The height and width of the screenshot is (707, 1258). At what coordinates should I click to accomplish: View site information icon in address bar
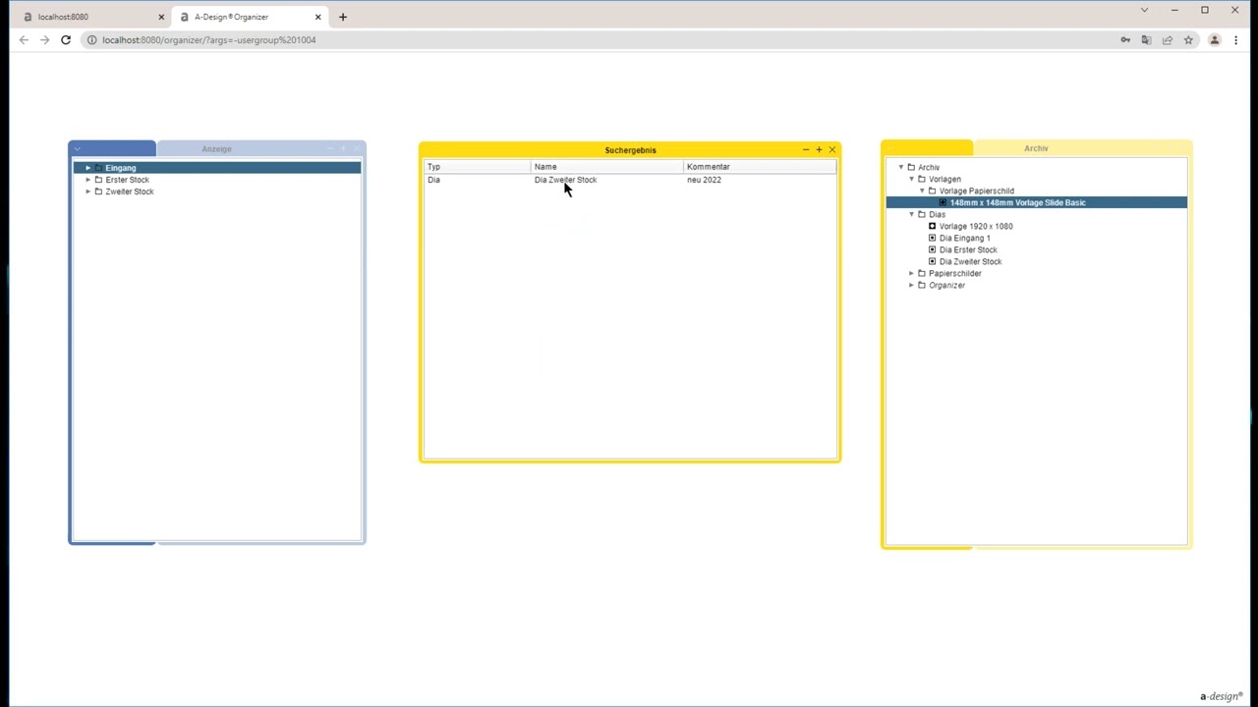tap(91, 40)
